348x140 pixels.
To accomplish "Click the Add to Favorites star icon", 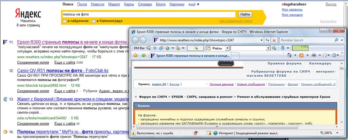I will pyautogui.click(x=143, y=55).
